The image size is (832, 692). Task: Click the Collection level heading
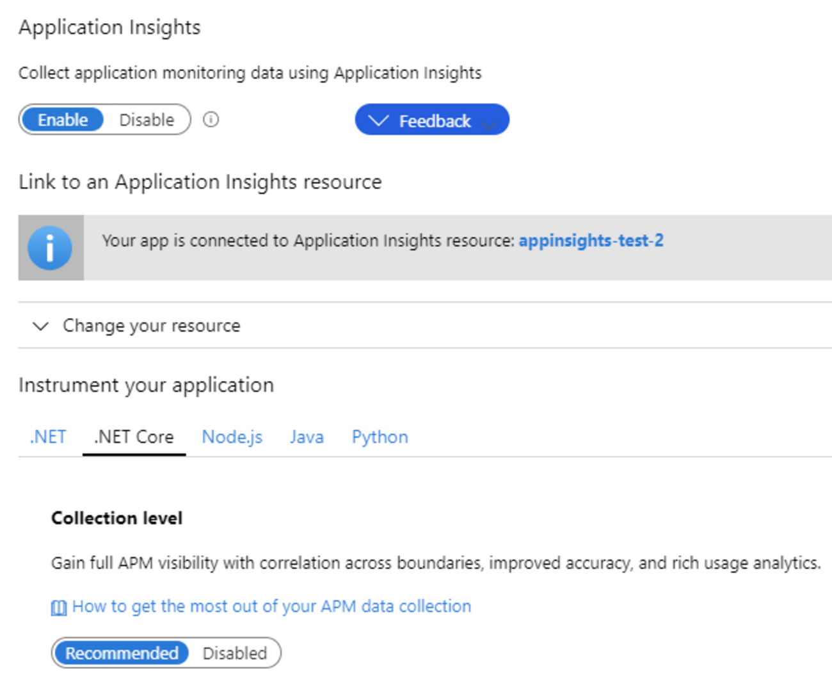coord(116,518)
